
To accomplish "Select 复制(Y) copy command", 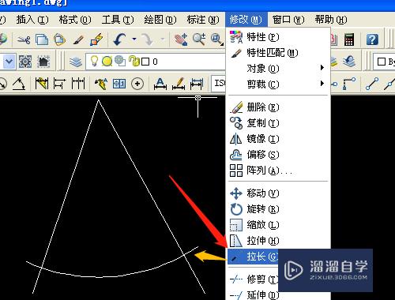I will pos(278,123).
